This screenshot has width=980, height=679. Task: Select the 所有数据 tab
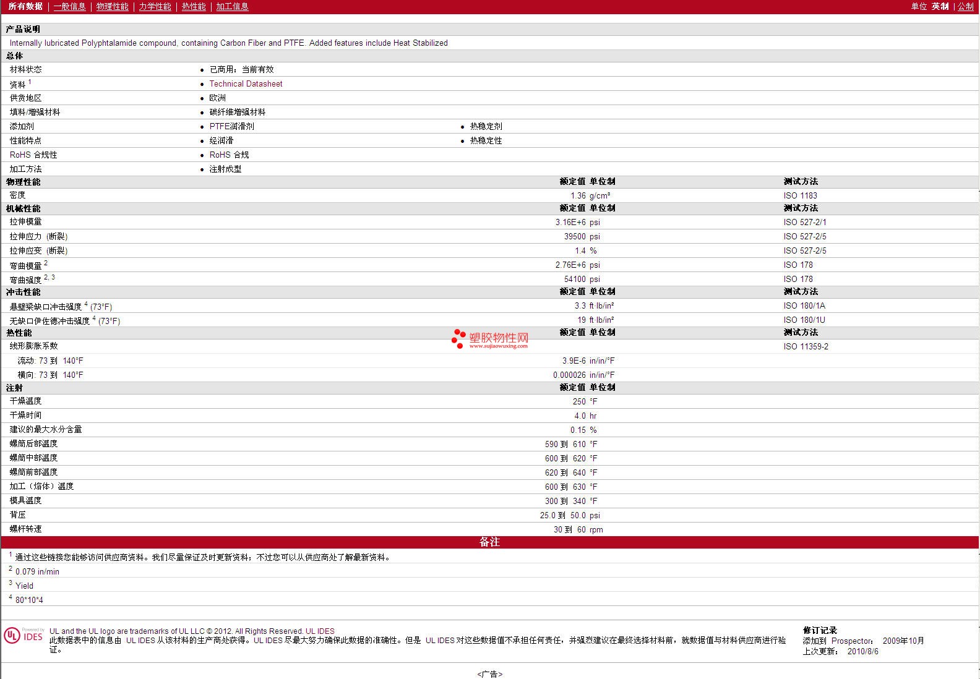[25, 6]
